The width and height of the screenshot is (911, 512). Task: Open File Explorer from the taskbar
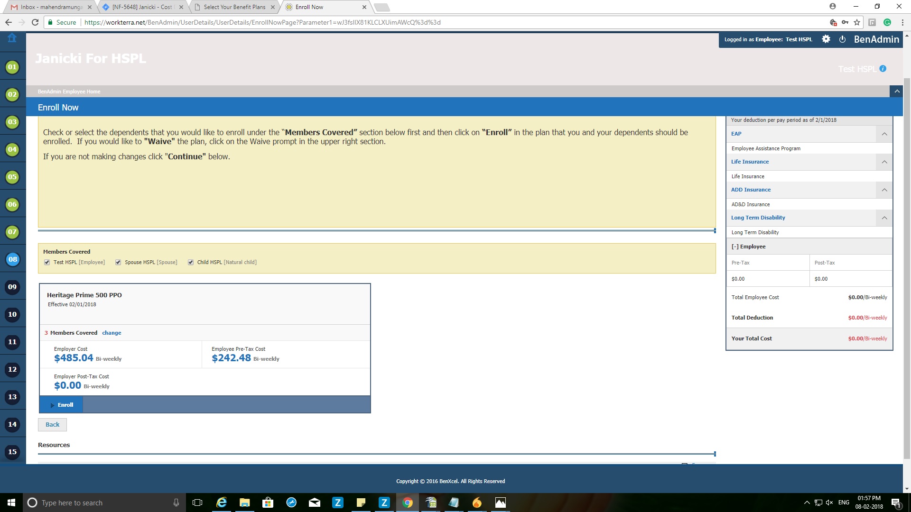click(244, 503)
